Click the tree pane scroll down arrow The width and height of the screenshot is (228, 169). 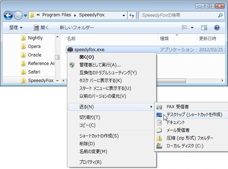[57, 81]
